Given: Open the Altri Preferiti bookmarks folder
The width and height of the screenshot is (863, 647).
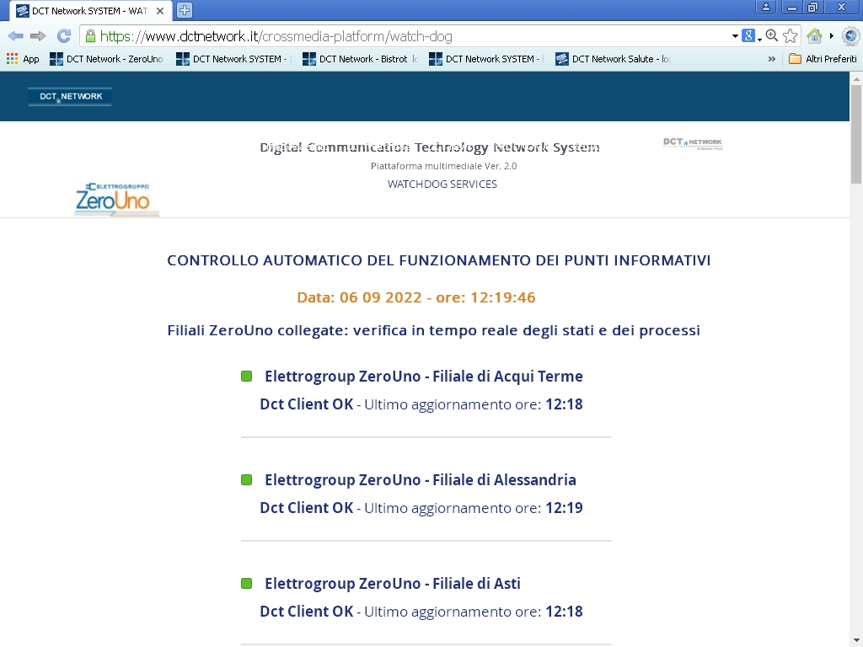Looking at the screenshot, I should 823,59.
